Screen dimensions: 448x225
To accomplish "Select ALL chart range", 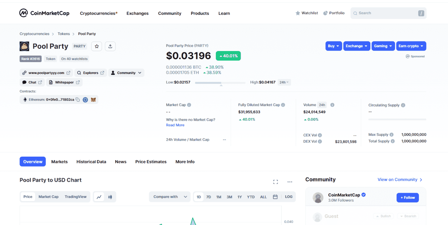I will (x=263, y=197).
